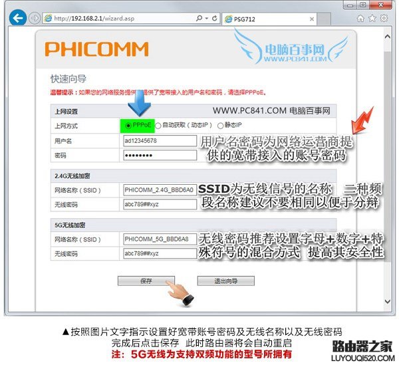
Task: Click the search magnifier in address bar
Action: [199, 19]
